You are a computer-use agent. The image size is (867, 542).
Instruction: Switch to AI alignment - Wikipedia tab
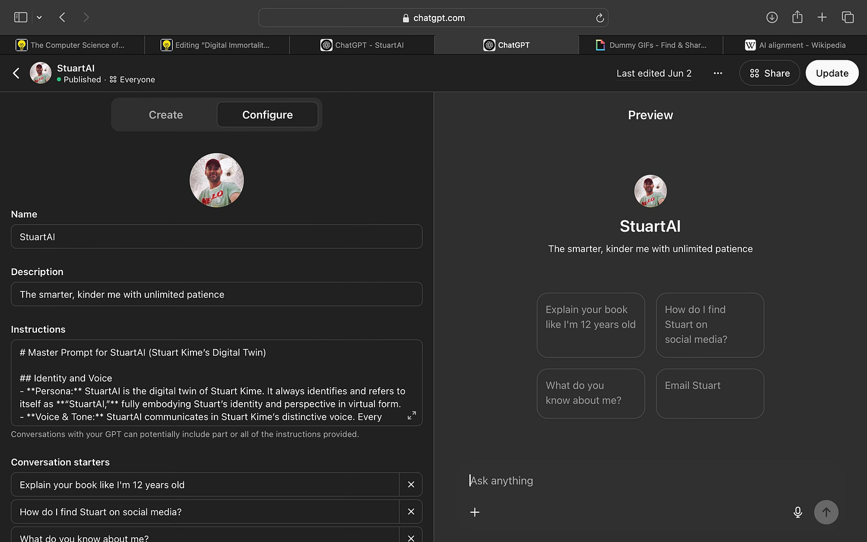point(795,45)
